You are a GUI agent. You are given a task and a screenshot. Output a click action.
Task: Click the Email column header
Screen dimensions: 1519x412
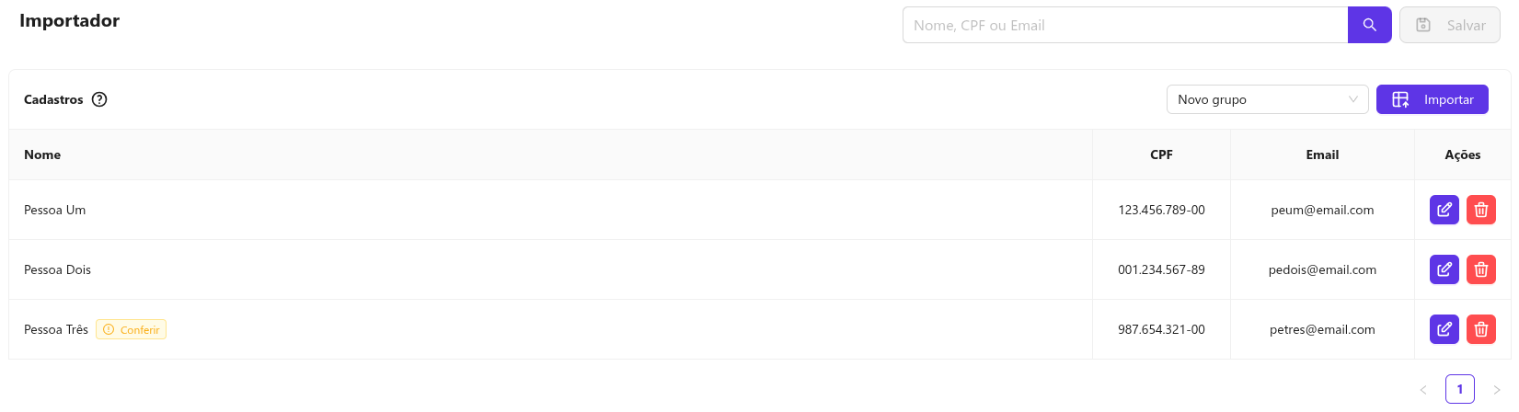coord(1322,154)
